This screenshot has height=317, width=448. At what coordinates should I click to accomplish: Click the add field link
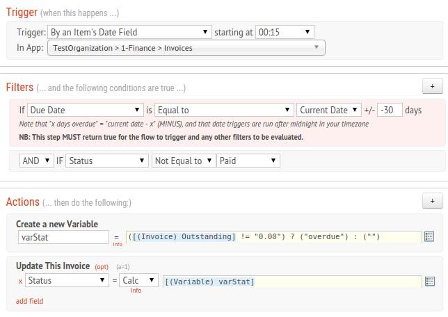pos(29,301)
